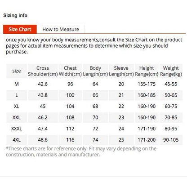The height and width of the screenshot is (187, 187).
Task: Click the Sizing info heading
Action: (15, 15)
